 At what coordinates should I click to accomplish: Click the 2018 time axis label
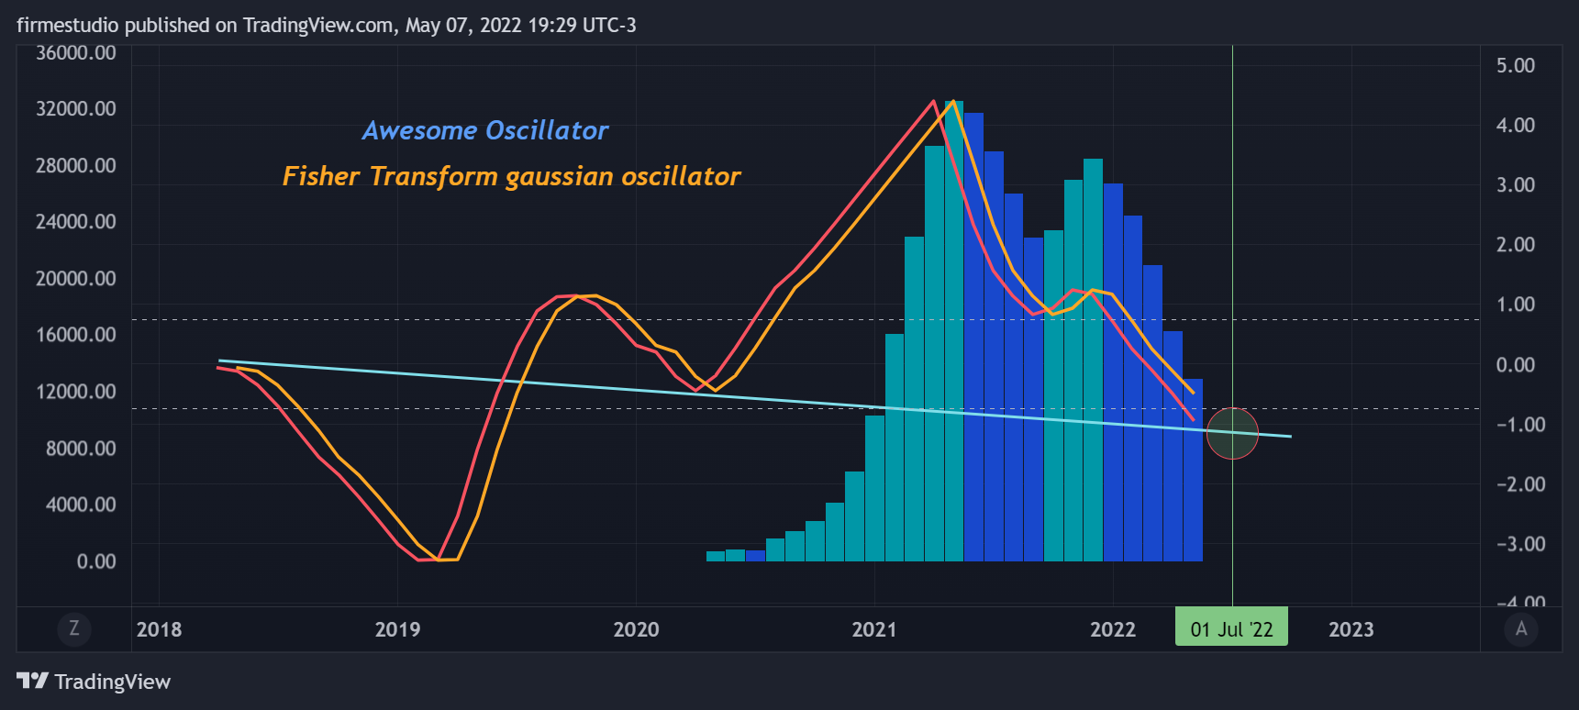(x=159, y=629)
